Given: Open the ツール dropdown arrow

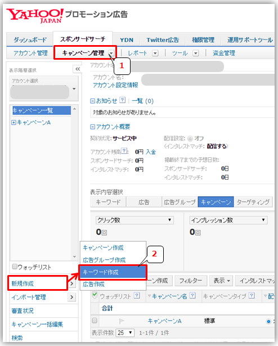Looking at the screenshot, I should (x=196, y=53).
